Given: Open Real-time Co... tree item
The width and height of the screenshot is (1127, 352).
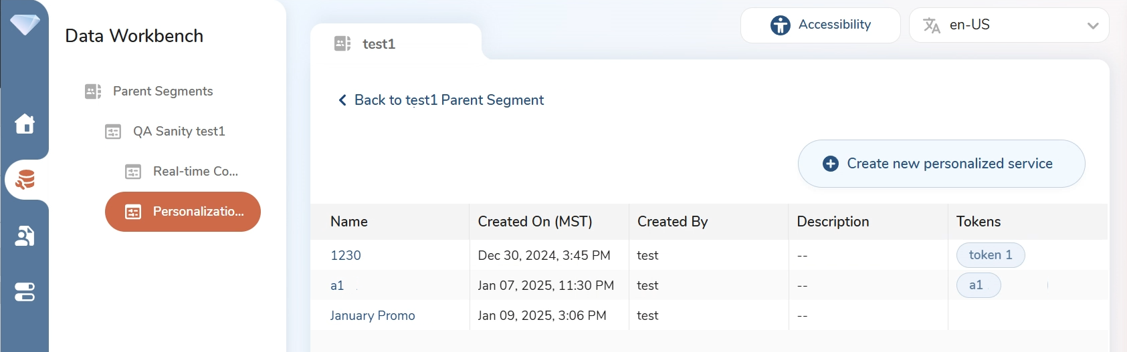Looking at the screenshot, I should [195, 172].
